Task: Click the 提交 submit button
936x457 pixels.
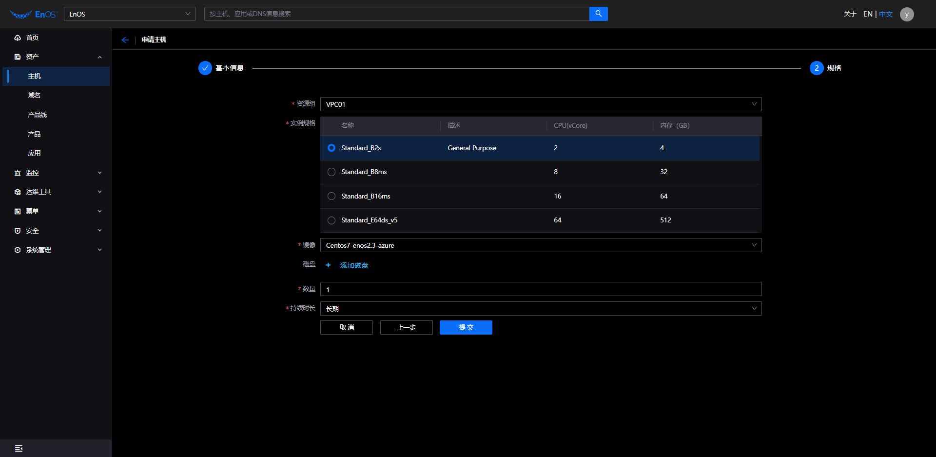Action: (466, 328)
